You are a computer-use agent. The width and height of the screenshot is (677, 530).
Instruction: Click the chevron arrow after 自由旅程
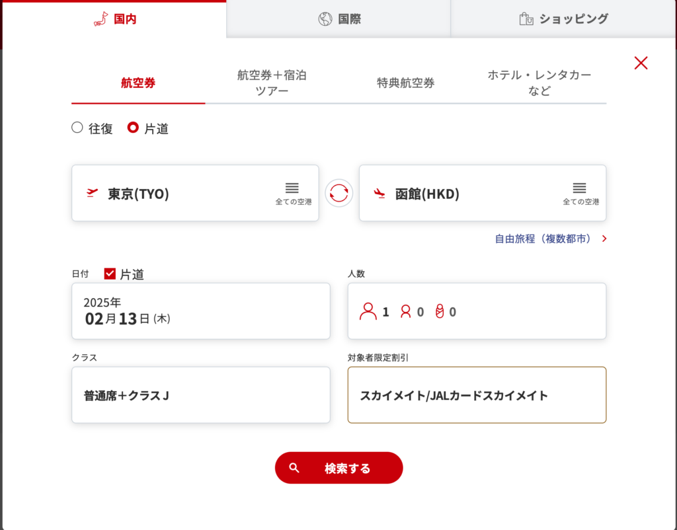(x=604, y=239)
